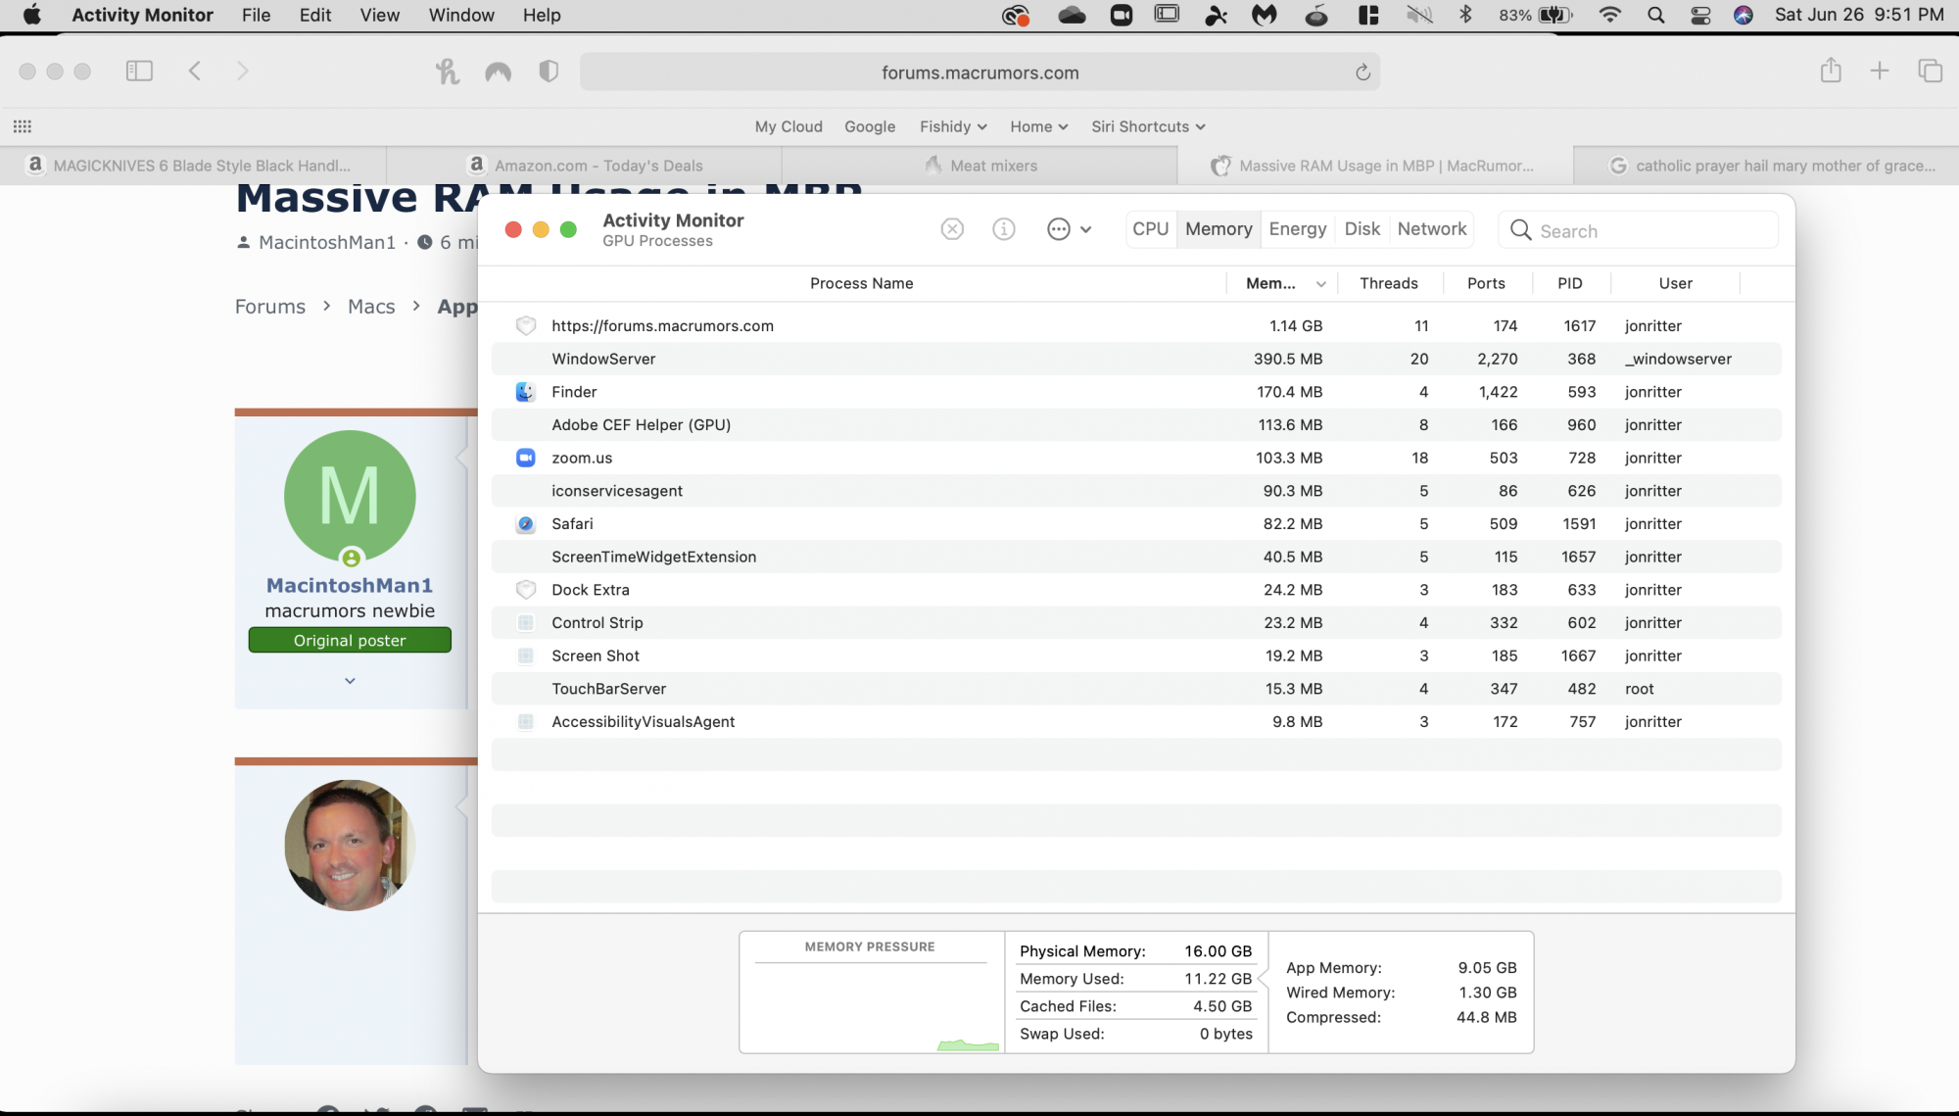This screenshot has width=1959, height=1116.
Task: Select the Network tab
Action: pyautogui.click(x=1431, y=229)
